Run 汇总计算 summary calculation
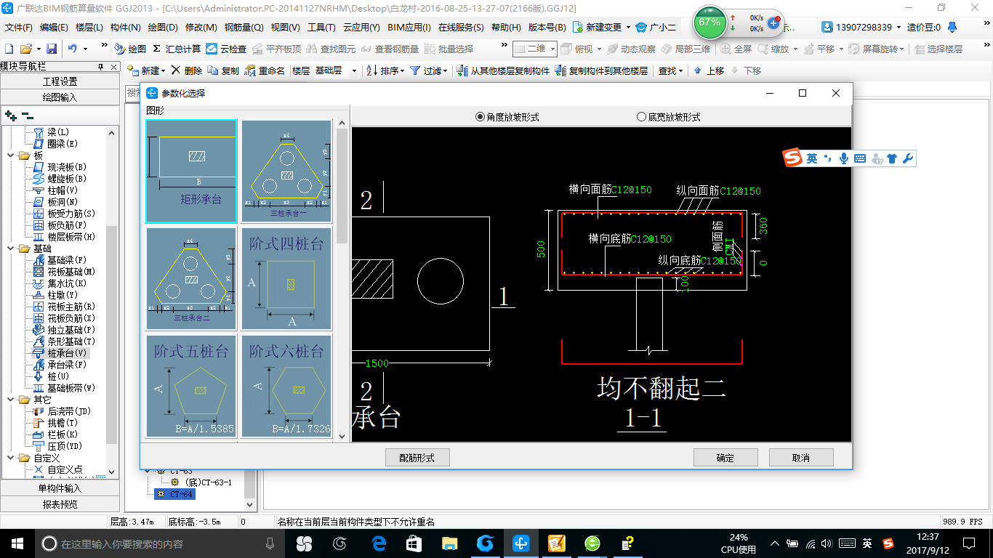The height and width of the screenshot is (558, 993). 177,49
